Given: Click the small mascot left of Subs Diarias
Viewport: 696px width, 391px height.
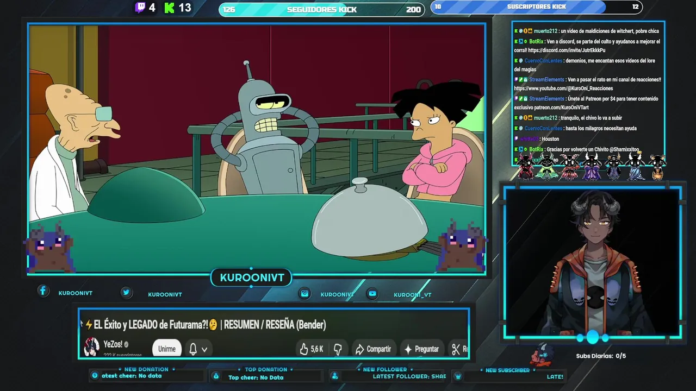Looking at the screenshot, I should 542,355.
